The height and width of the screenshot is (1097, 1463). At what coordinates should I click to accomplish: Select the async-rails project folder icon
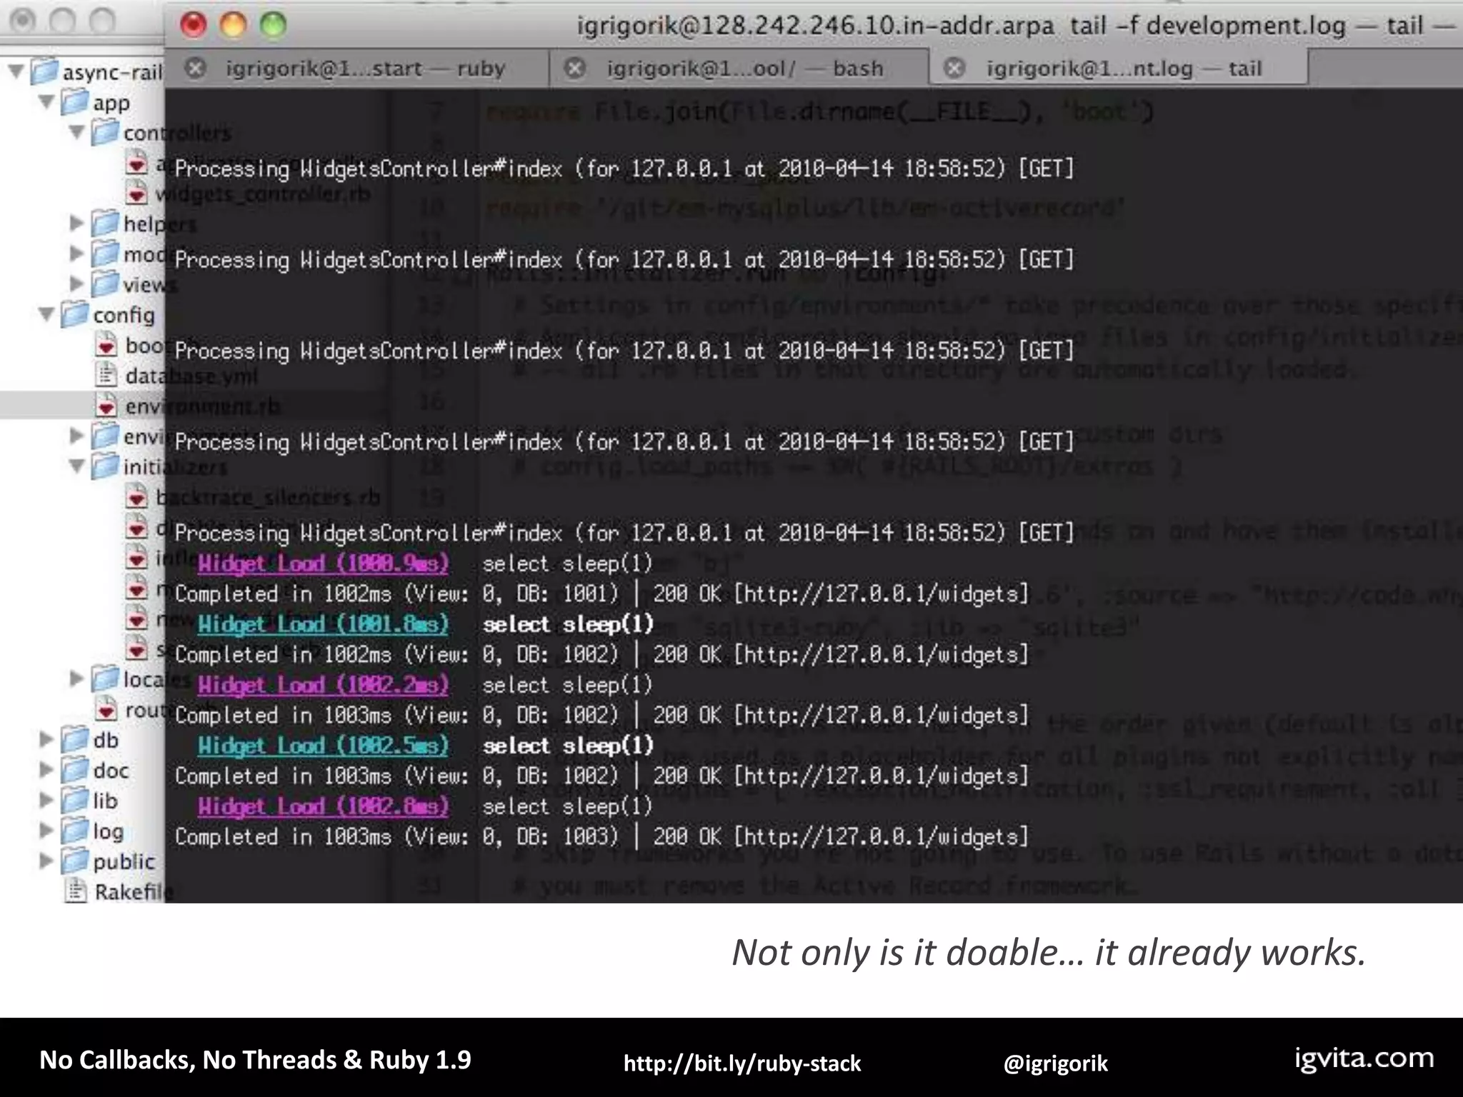coord(44,71)
